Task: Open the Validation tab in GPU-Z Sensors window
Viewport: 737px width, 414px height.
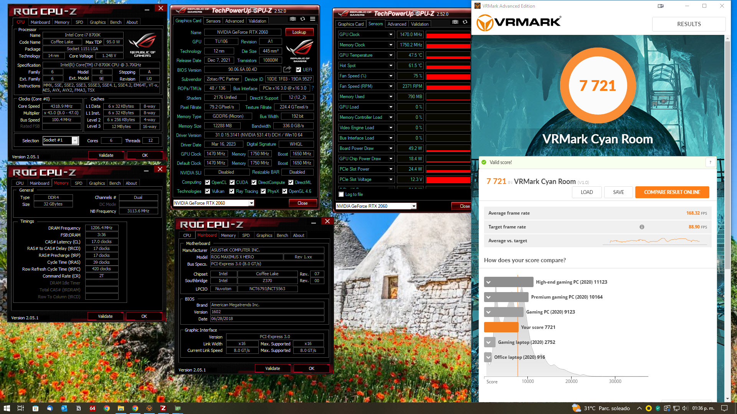Action: (420, 24)
